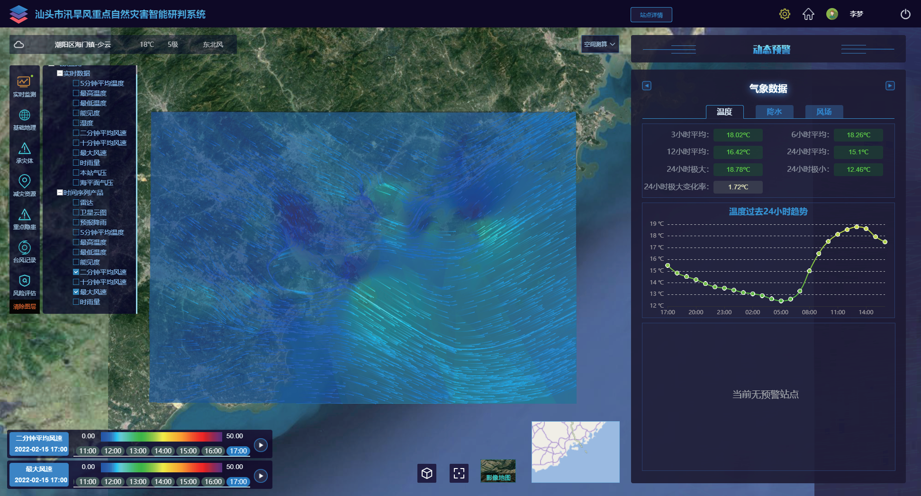Viewport: 921px width, 496px height.
Task: Toggle 3D view cube icon
Action: click(x=426, y=473)
